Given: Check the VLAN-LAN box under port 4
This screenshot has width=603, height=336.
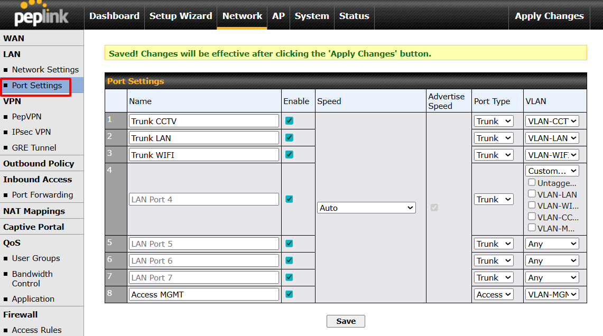Looking at the screenshot, I should click(532, 194).
